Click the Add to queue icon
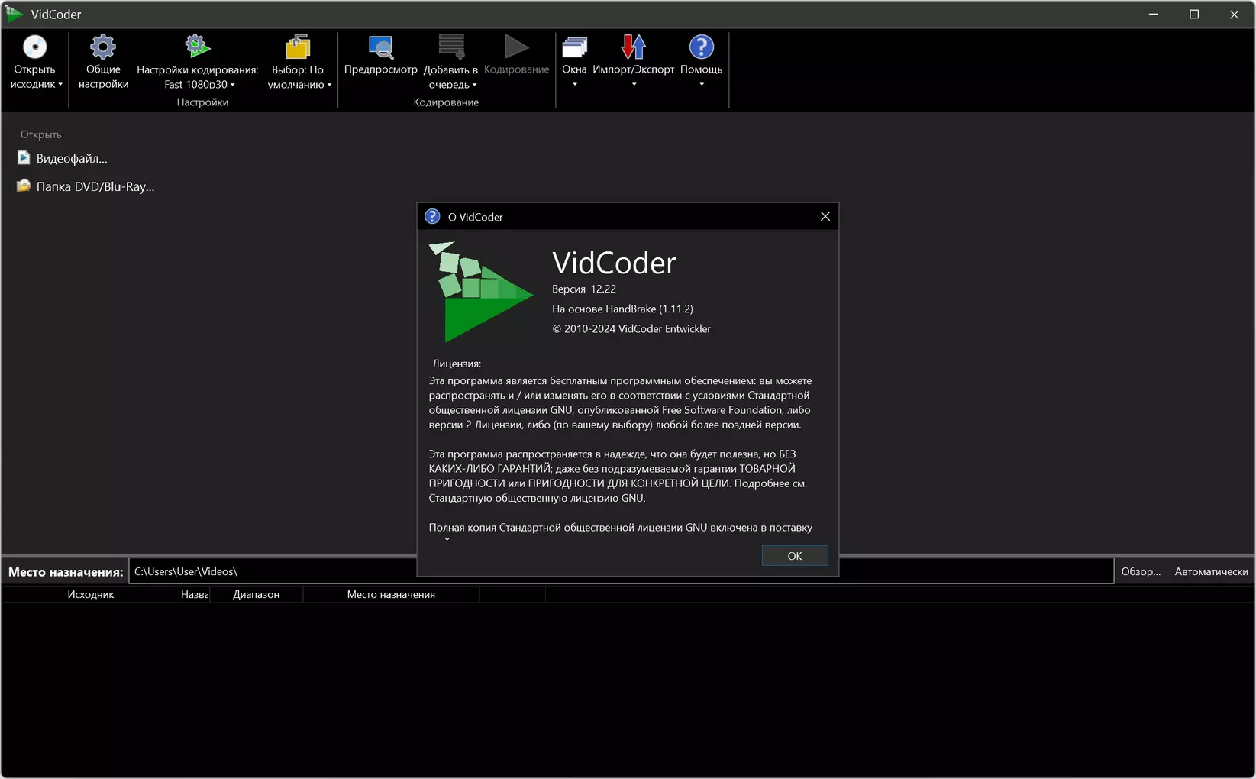 click(x=451, y=47)
